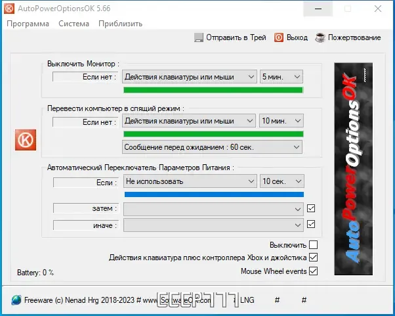Click the AutoPowerOptionsOK title bar app icon
This screenshot has height=316, width=395.
[9, 9]
